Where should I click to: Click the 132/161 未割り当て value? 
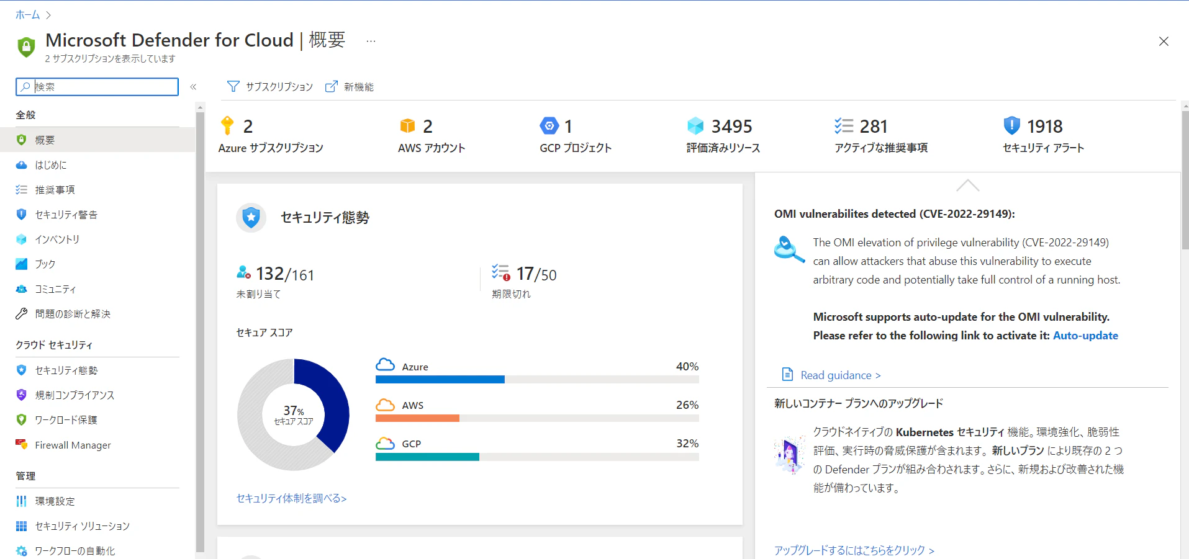(284, 274)
